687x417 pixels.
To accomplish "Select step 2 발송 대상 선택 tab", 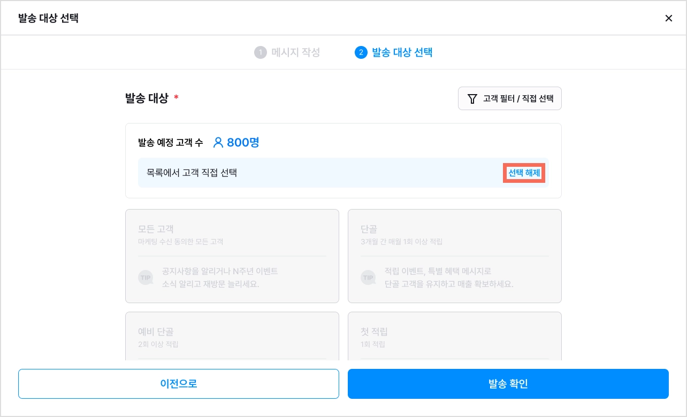I will tap(394, 52).
